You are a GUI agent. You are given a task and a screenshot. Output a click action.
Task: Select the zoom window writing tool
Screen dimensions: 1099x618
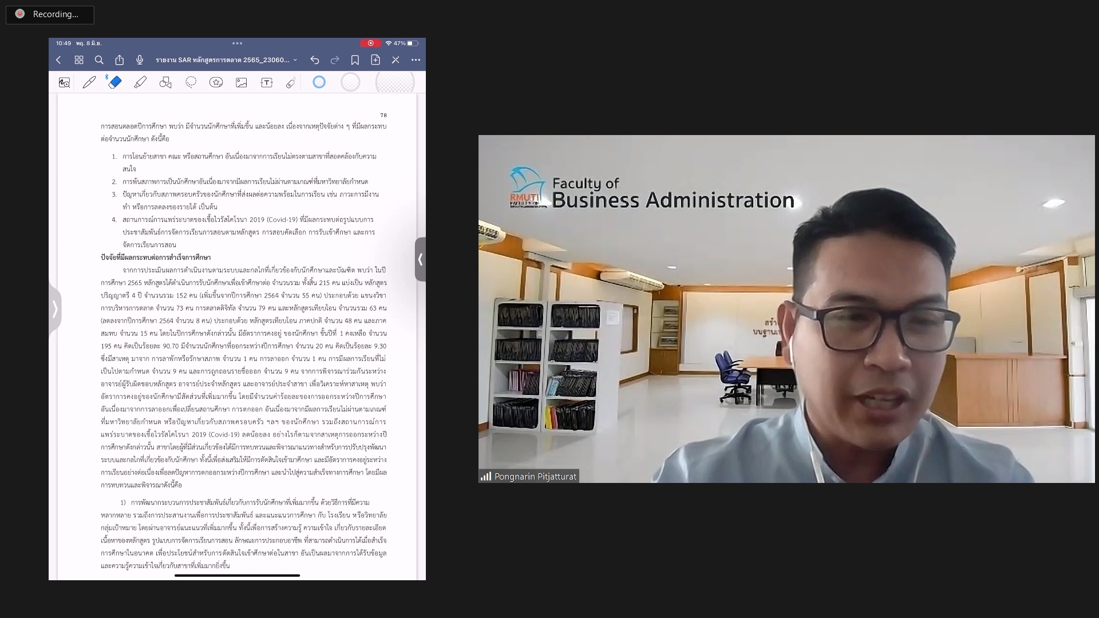coord(64,82)
